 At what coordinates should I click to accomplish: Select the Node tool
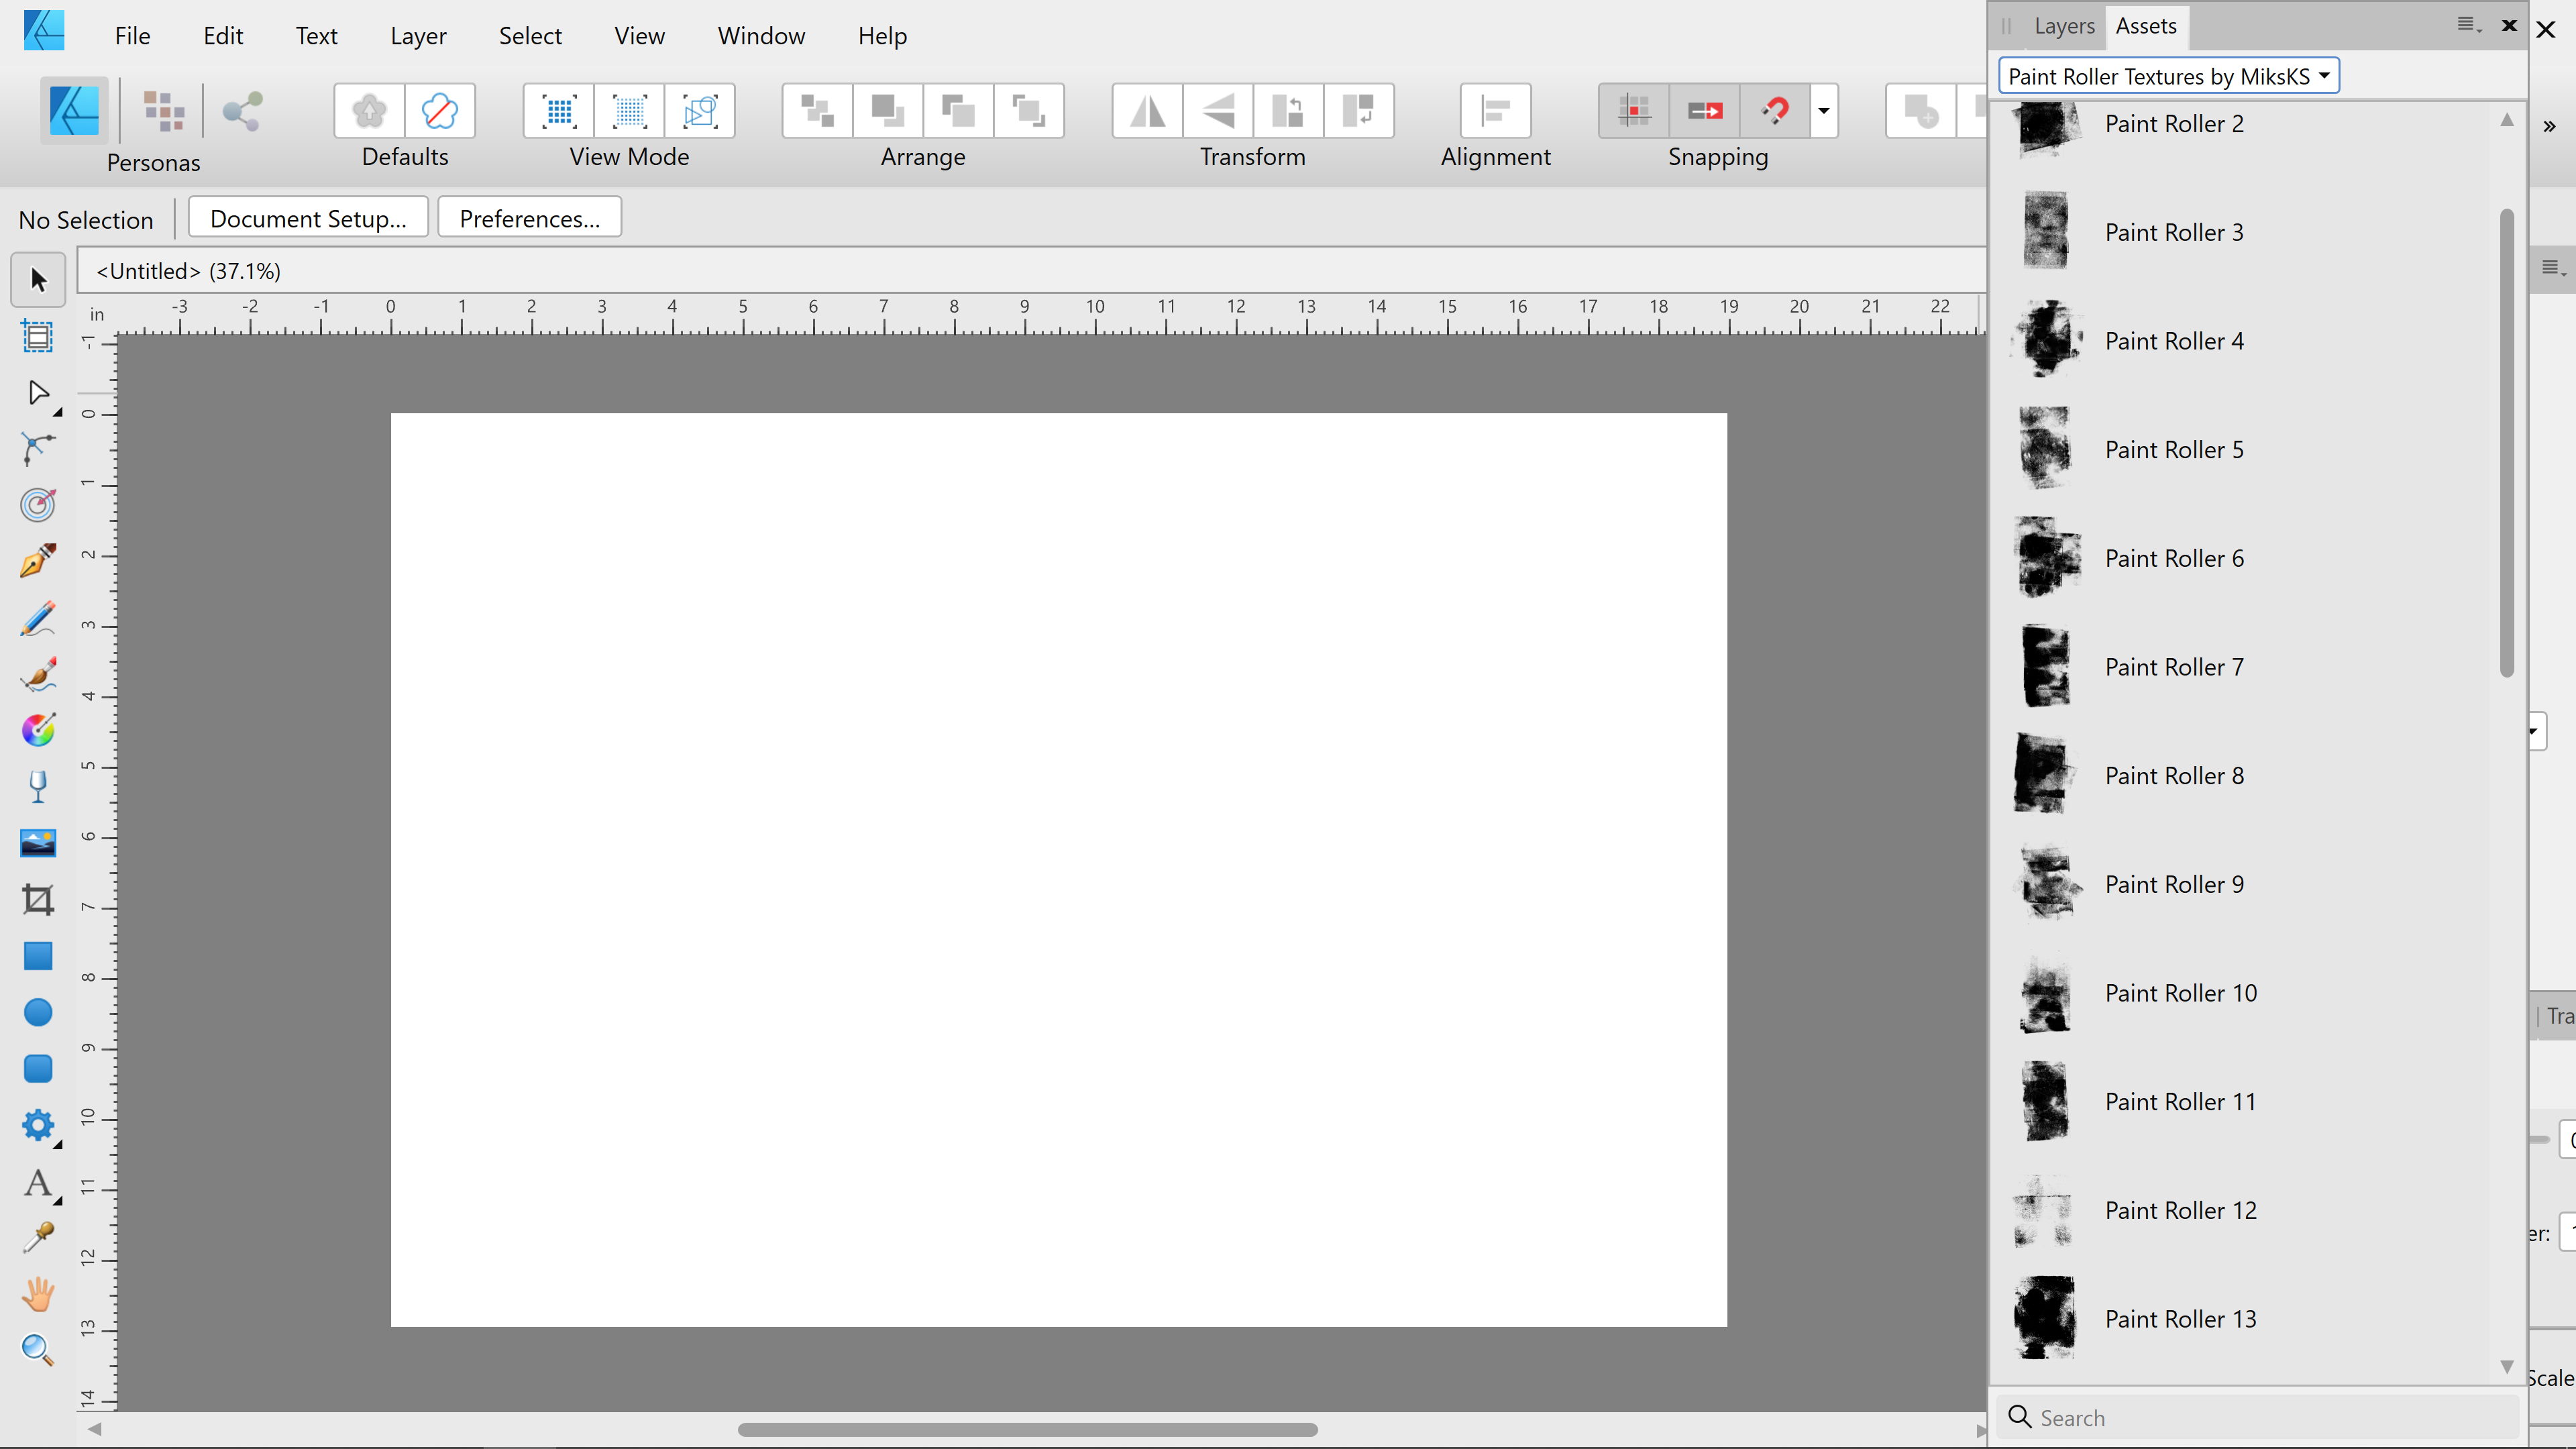[38, 393]
